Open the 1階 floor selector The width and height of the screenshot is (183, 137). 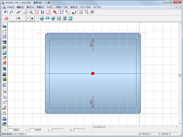pyautogui.click(x=18, y=18)
